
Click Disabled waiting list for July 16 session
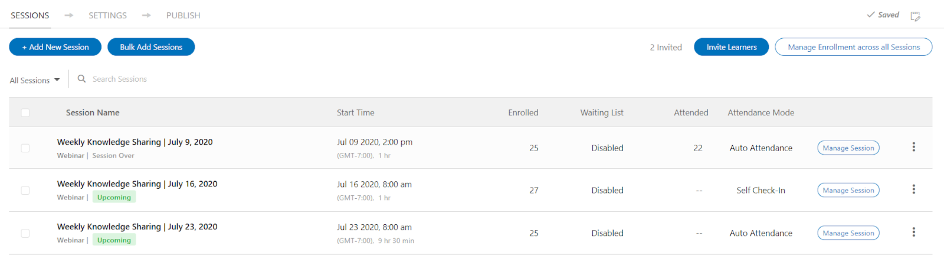[607, 191]
